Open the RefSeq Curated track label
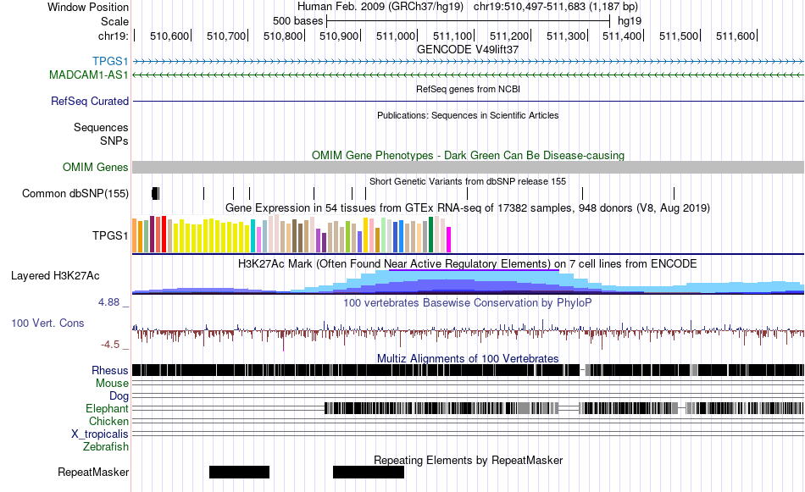805x492 pixels. coord(89,101)
